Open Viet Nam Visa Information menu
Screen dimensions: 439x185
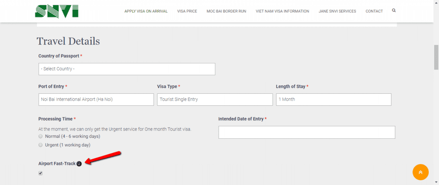click(282, 11)
